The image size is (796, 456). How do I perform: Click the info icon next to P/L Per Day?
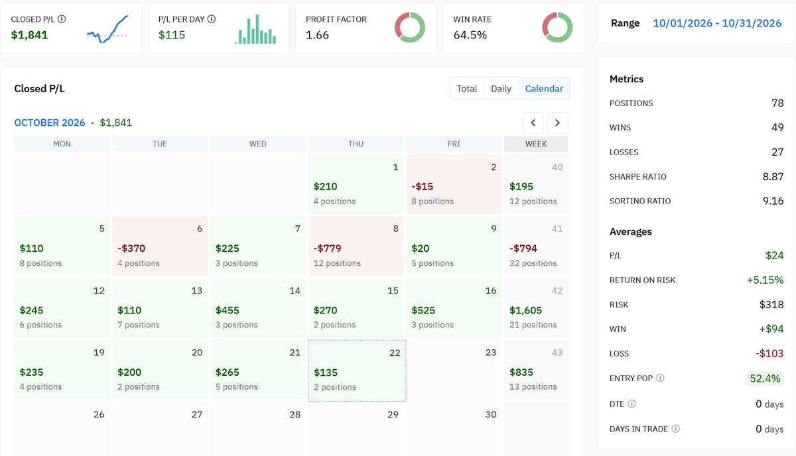click(212, 19)
